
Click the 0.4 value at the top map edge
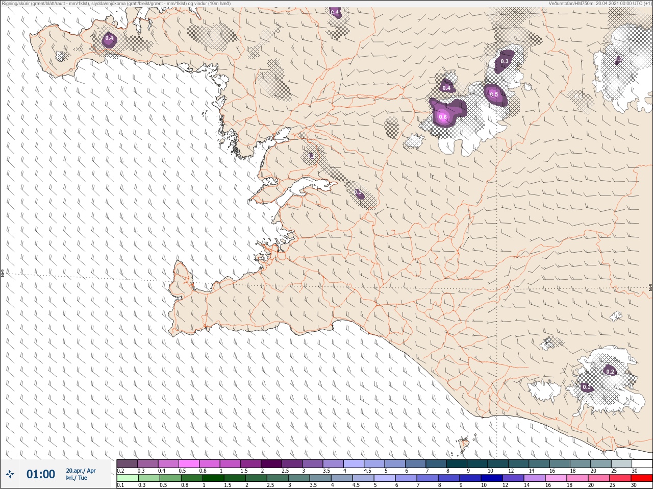335,12
